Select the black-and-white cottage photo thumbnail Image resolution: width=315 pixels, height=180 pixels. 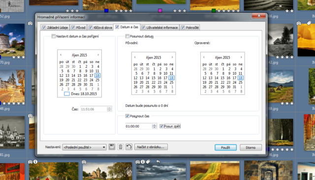[x=281, y=40]
